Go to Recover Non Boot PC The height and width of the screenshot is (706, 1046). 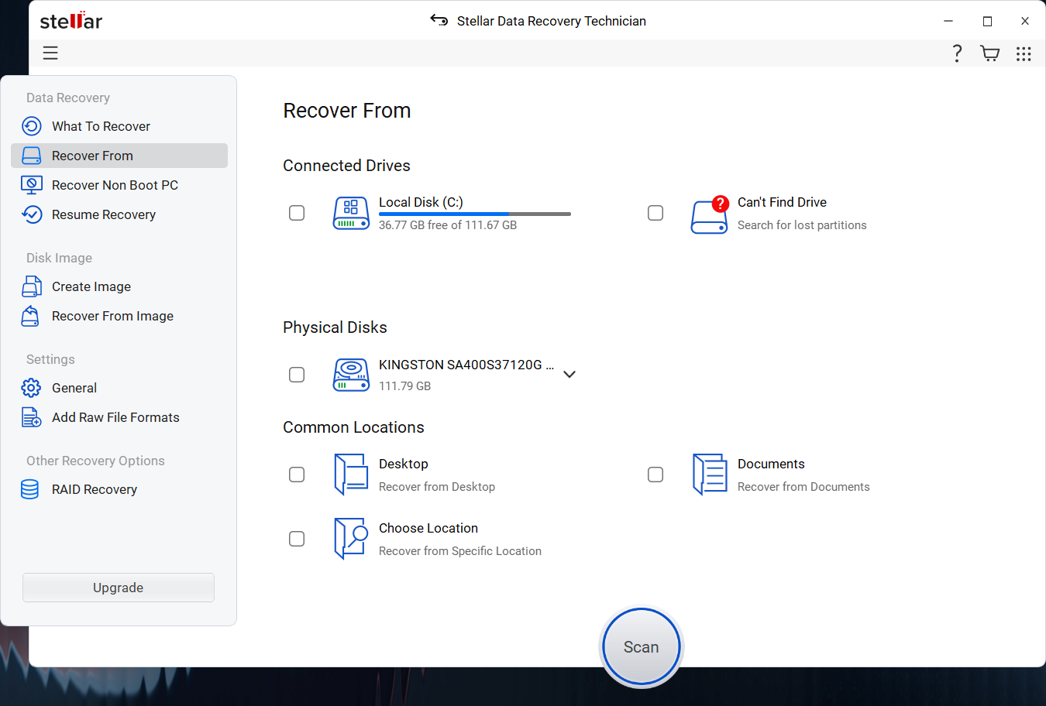119,185
